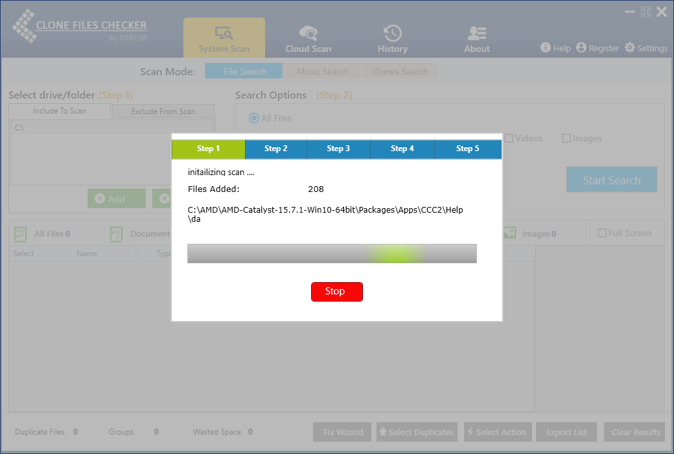Click the lightning icon on Select Action
The image size is (674, 454).
[x=471, y=431]
